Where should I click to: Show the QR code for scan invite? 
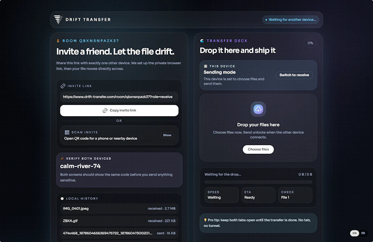click(x=167, y=135)
